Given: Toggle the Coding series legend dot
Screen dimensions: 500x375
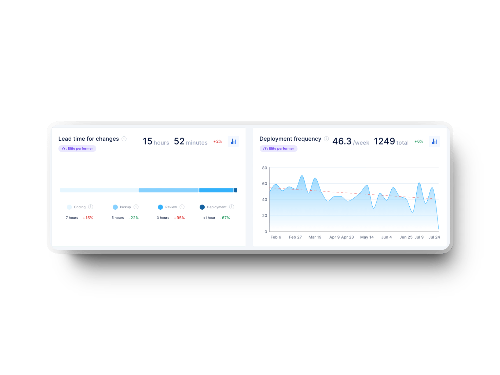Looking at the screenshot, I should 69,207.
